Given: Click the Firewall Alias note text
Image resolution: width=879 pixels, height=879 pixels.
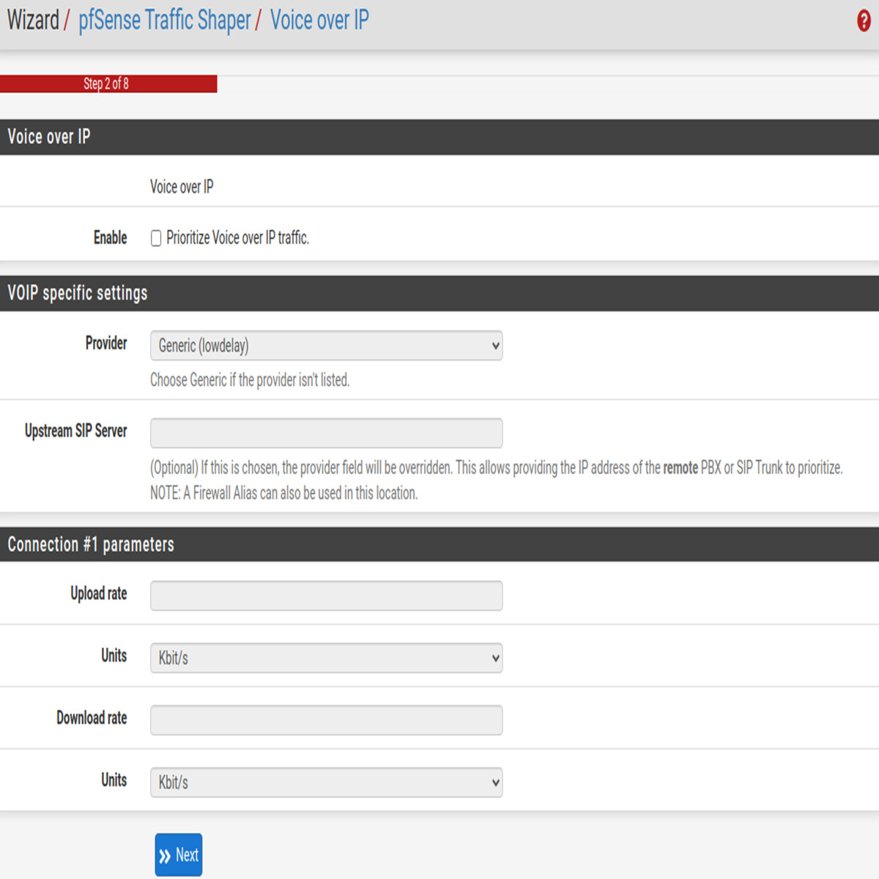Looking at the screenshot, I should [x=283, y=493].
